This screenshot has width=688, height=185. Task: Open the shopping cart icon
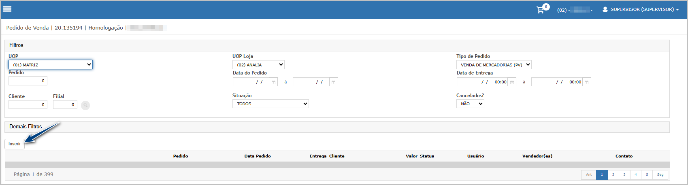(x=540, y=10)
